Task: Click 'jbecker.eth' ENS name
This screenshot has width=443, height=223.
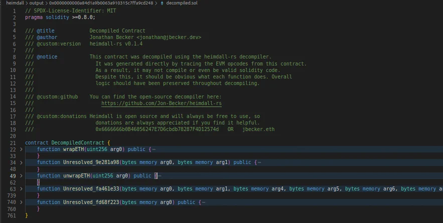Action: [258, 129]
